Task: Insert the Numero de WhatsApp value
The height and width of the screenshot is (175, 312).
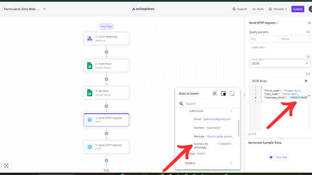Action: 213,146
